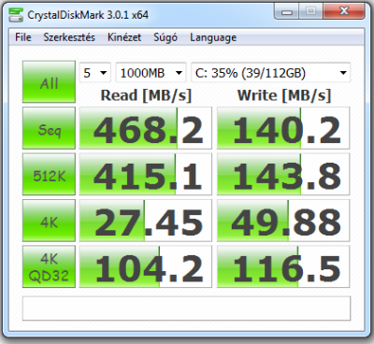Start the Seq benchmark test
The width and height of the screenshot is (374, 344).
(x=49, y=128)
